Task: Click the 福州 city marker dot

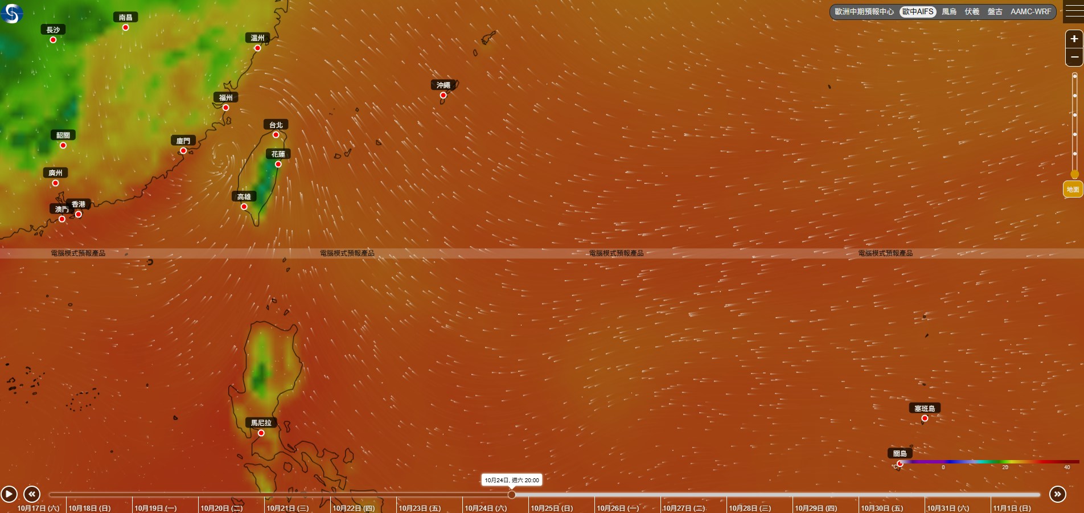Action: coord(226,108)
